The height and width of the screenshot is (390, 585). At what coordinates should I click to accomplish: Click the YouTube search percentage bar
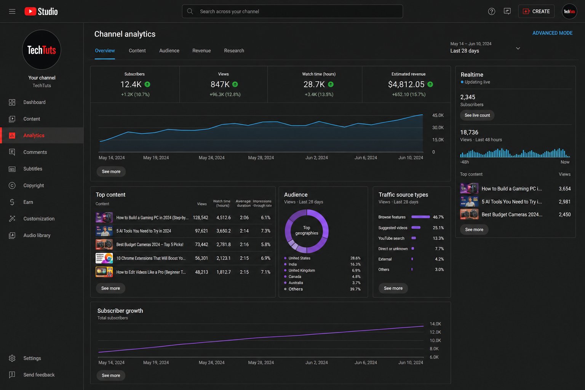click(414, 238)
